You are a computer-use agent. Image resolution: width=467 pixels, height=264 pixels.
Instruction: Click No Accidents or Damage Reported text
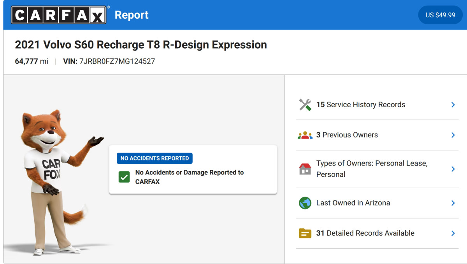coord(190,177)
